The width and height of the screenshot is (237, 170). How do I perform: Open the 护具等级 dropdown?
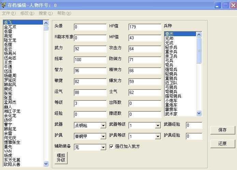click(x=157, y=137)
